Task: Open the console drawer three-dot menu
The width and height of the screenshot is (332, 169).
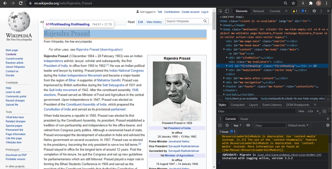Action: 220,119
